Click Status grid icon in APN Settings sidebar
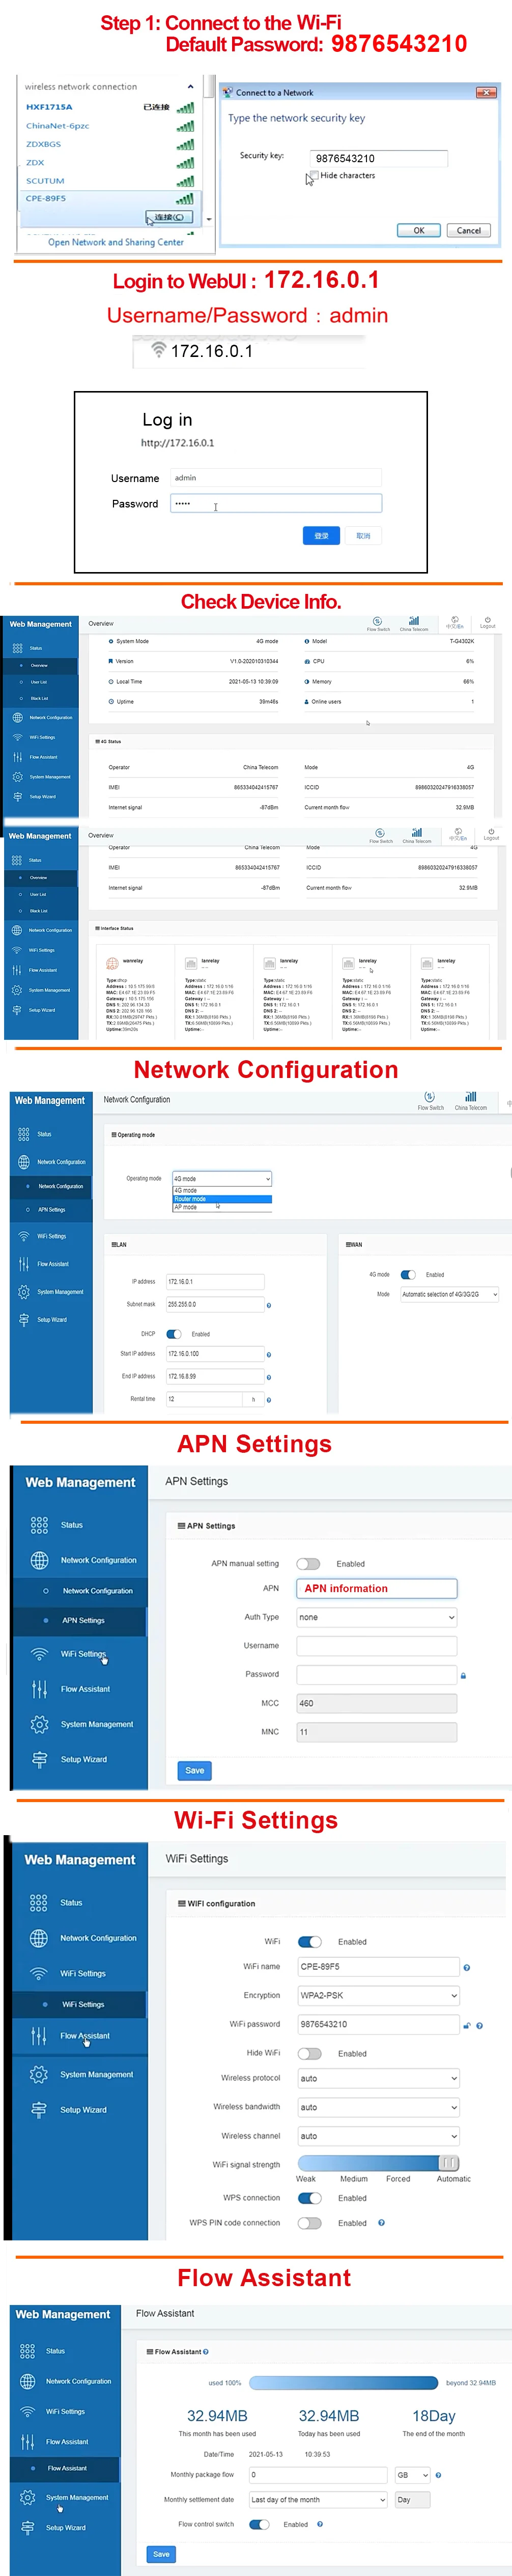The height and width of the screenshot is (2576, 512). pos(39,1525)
